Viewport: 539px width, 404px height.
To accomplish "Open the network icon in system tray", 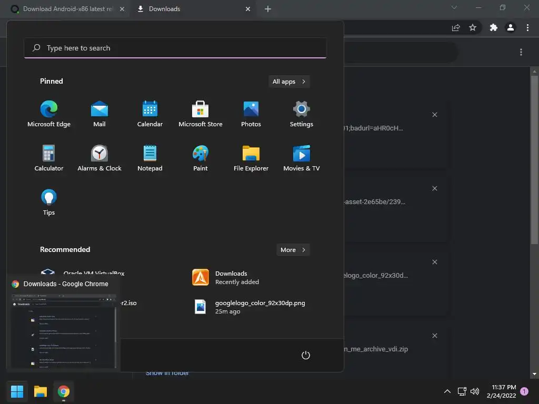I will pyautogui.click(x=462, y=391).
